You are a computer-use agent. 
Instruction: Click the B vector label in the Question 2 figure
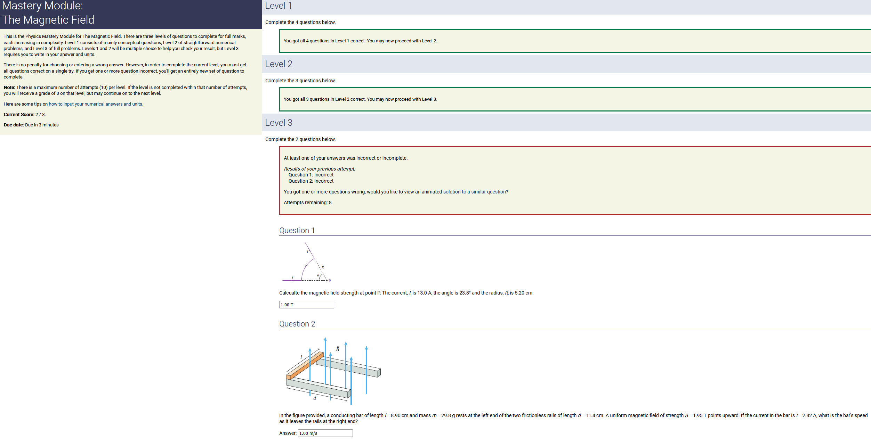[x=337, y=349]
